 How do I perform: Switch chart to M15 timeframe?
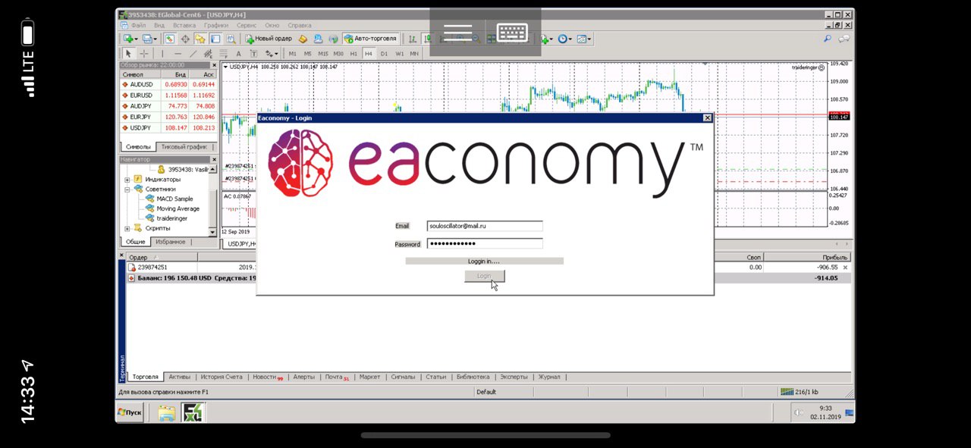pyautogui.click(x=323, y=54)
